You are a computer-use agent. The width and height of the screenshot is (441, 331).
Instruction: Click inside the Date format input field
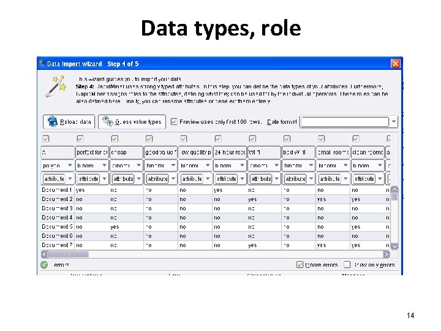pos(345,122)
